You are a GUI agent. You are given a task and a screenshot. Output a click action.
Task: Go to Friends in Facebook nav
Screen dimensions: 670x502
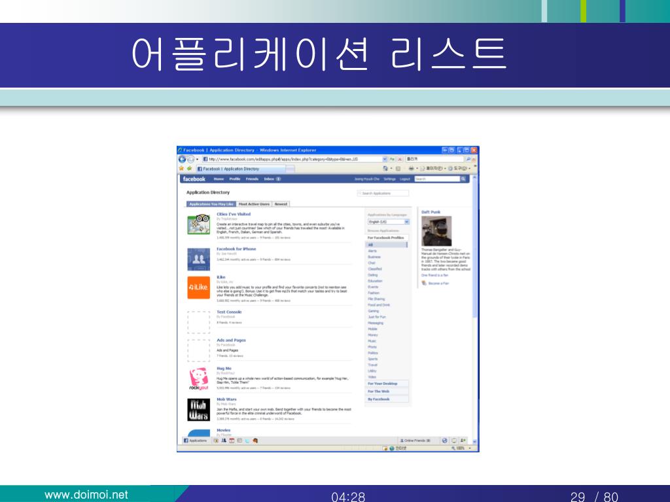252,179
